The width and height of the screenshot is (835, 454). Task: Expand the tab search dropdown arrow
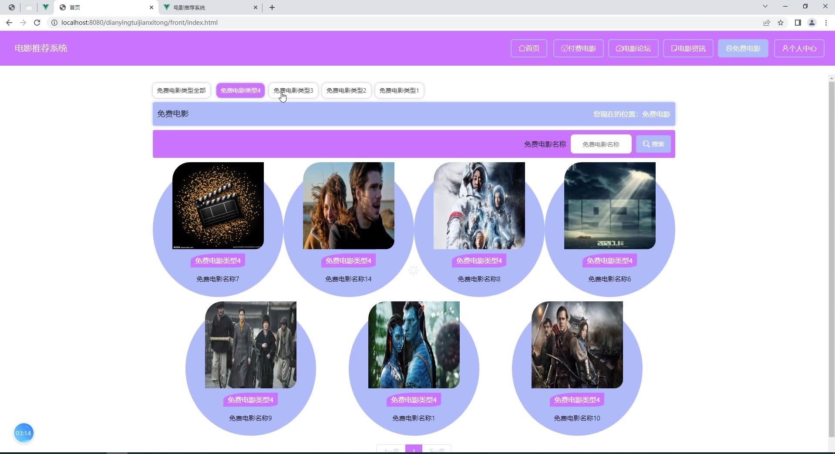(x=765, y=7)
